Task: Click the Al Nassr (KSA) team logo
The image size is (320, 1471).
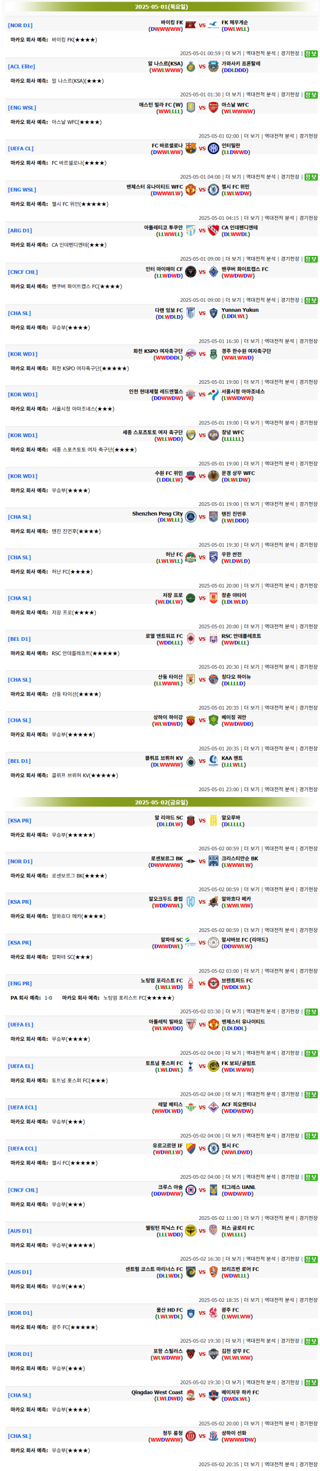Action: click(x=191, y=67)
